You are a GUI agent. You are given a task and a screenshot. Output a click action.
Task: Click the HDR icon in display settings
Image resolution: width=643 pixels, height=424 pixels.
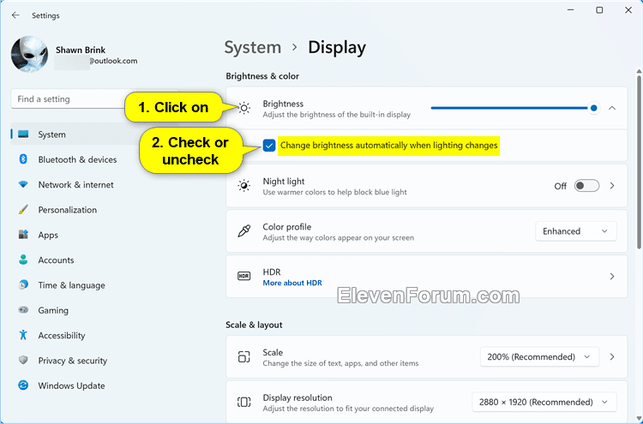(x=244, y=277)
